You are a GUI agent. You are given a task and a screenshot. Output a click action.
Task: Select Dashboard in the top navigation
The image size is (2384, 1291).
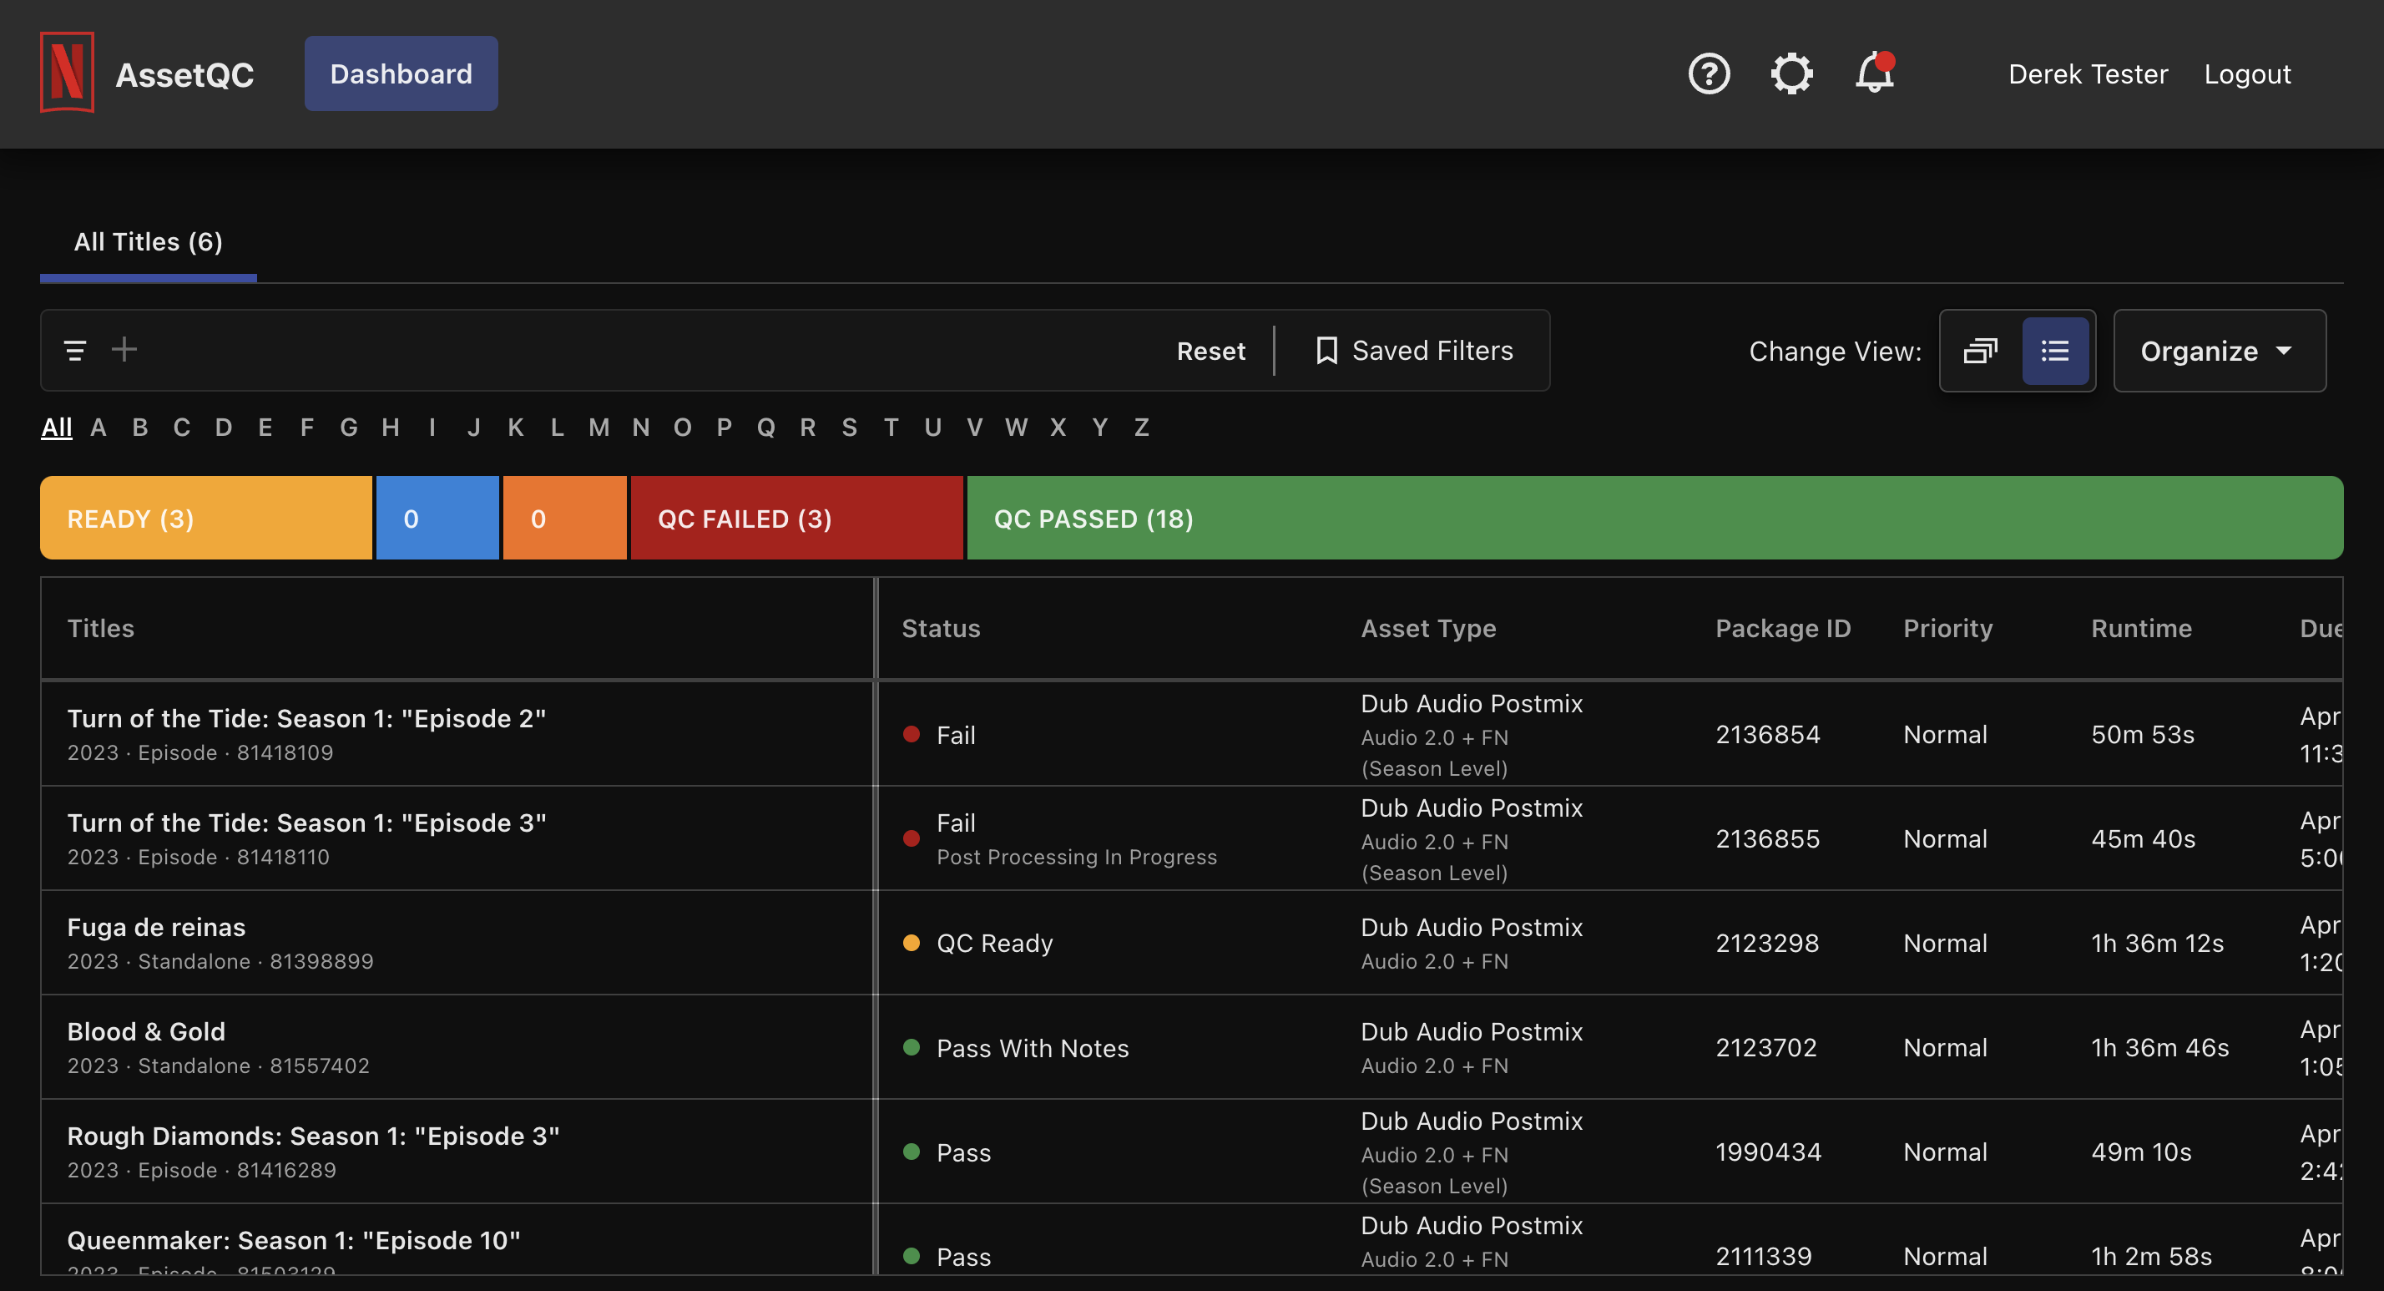point(400,73)
